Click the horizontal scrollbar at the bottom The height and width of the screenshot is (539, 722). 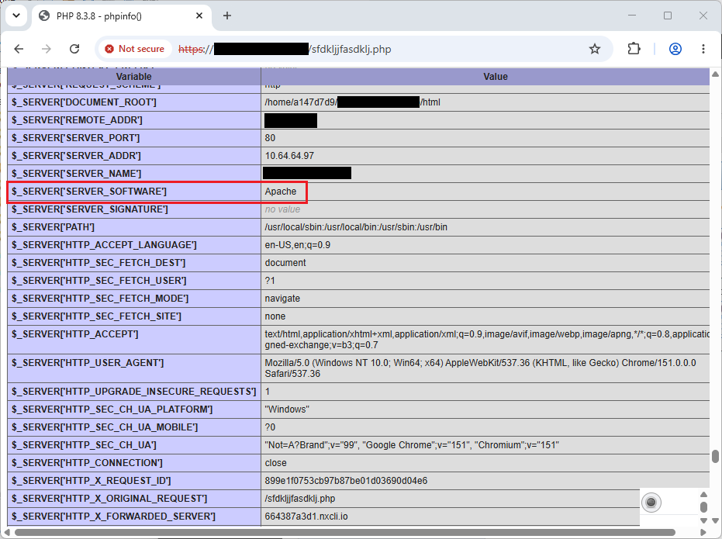344,533
